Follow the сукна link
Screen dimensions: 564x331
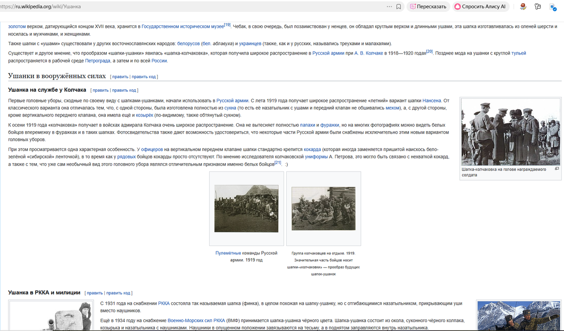230,108
